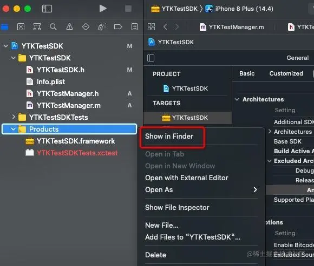Switch to the General tab
The height and width of the screenshot is (266, 314).
click(x=298, y=58)
